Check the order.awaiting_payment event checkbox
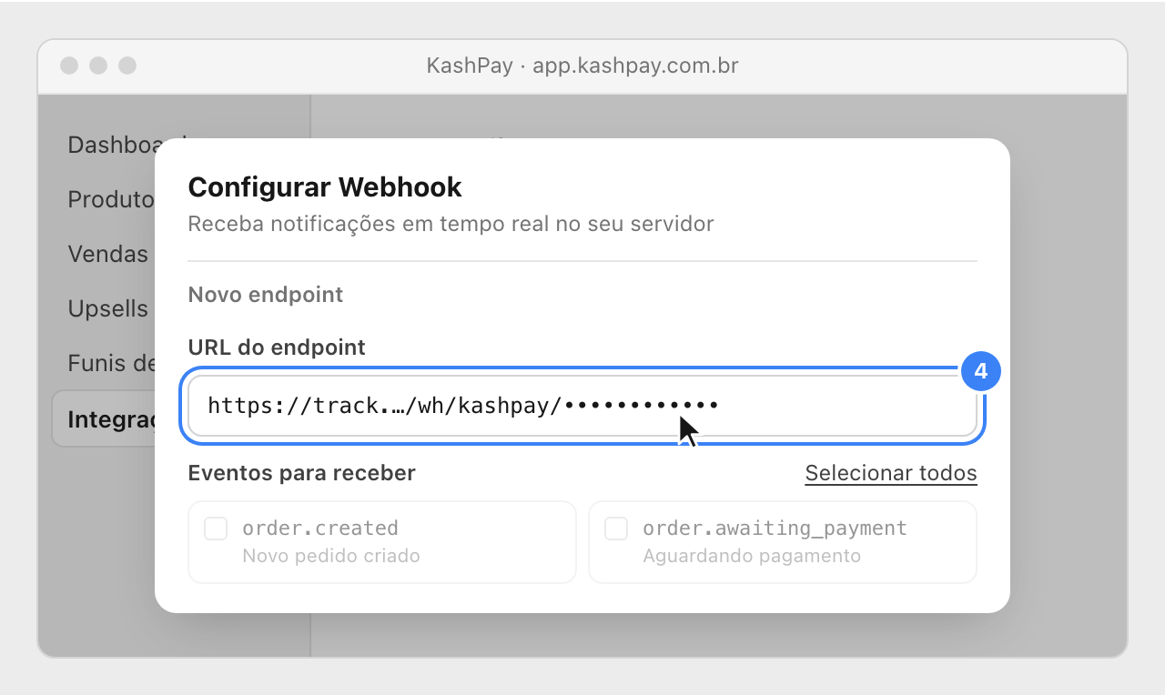1165x695 pixels. 616,529
